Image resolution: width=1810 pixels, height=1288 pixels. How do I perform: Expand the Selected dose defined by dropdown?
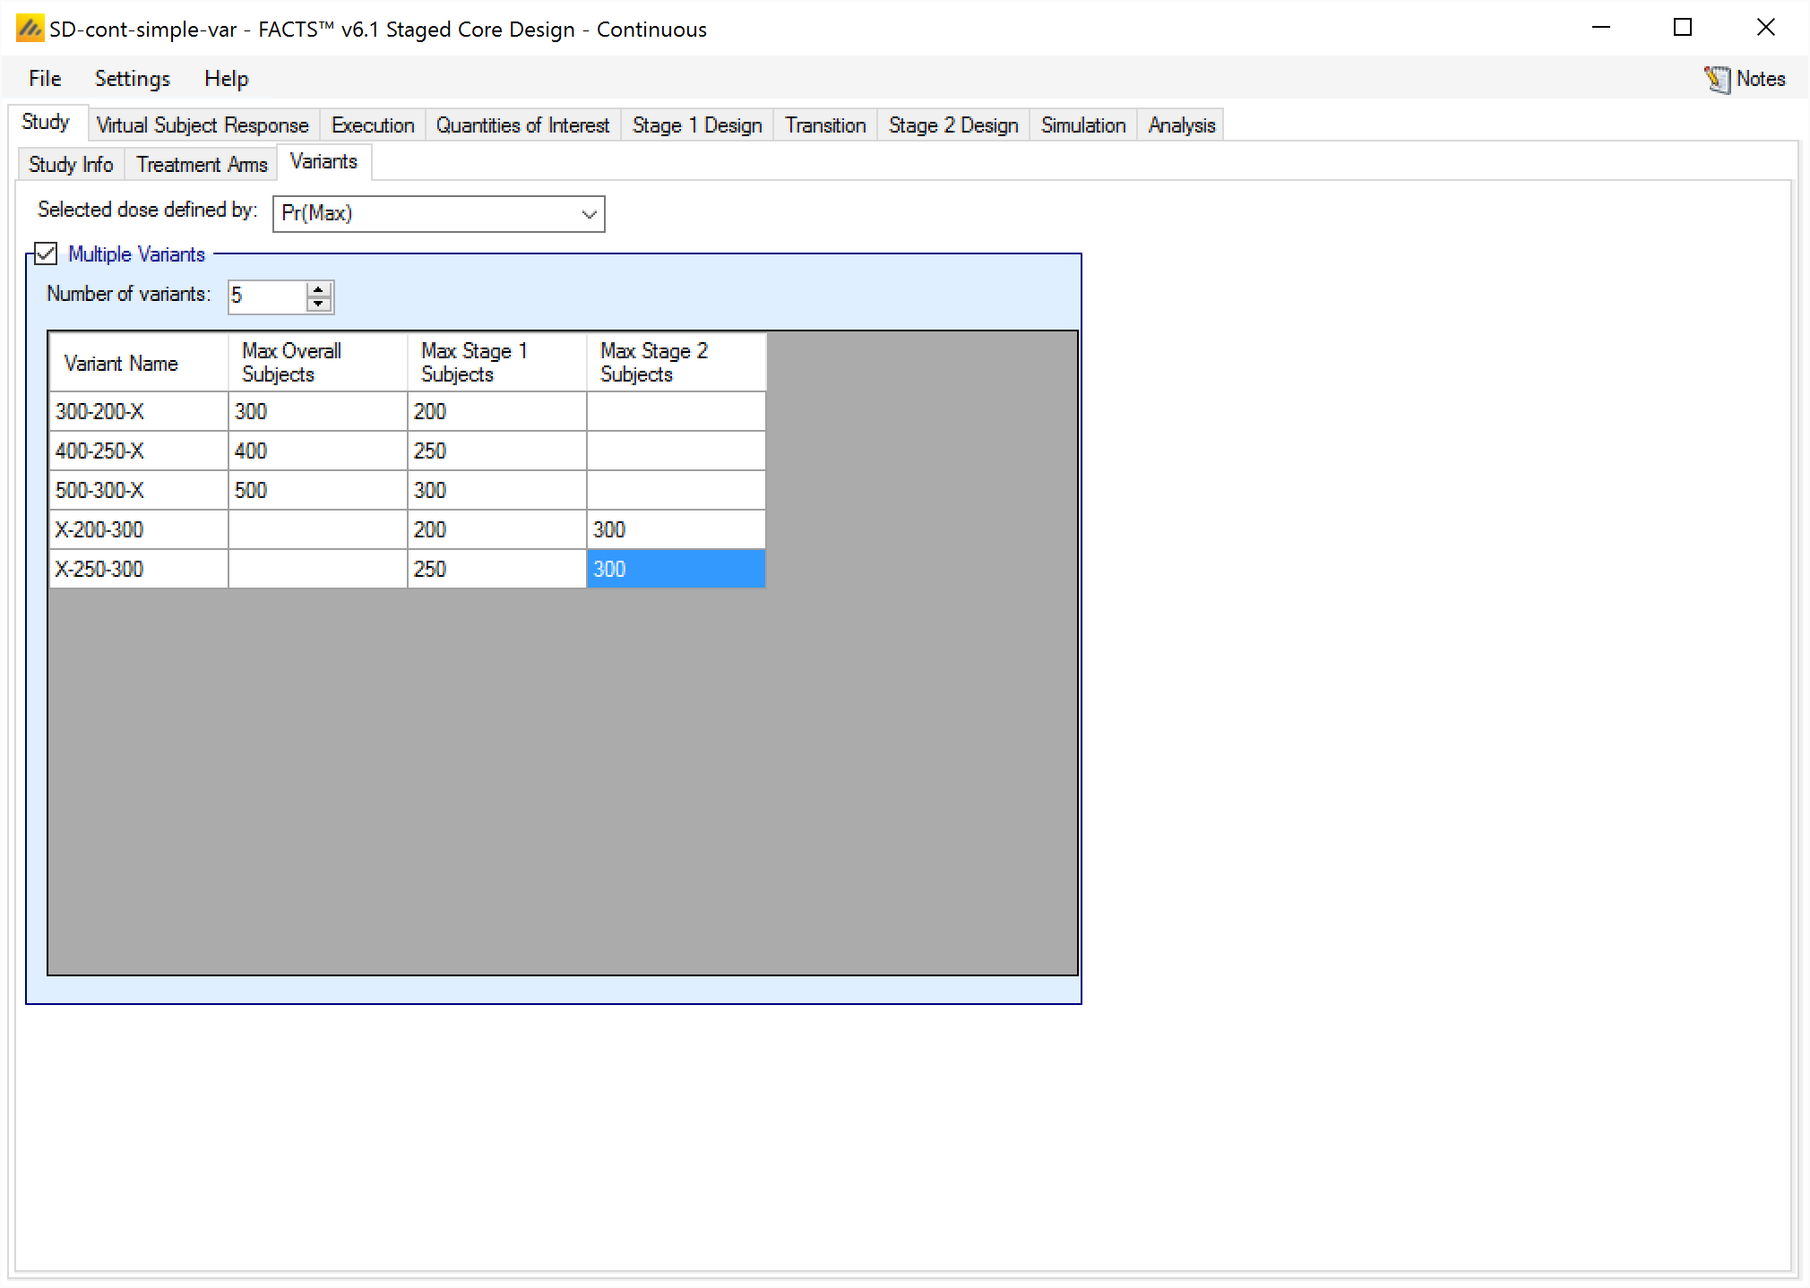(588, 214)
